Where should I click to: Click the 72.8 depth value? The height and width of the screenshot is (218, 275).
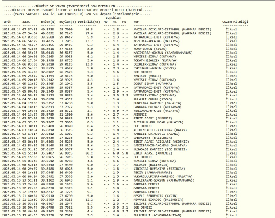(88, 117)
